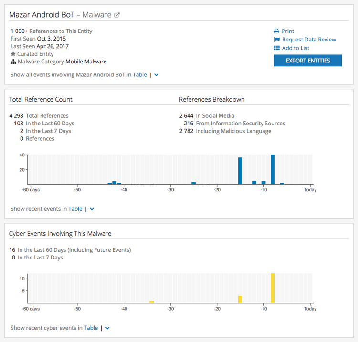
Task: Click the star icon beside Curated Entity
Action: tap(13, 54)
